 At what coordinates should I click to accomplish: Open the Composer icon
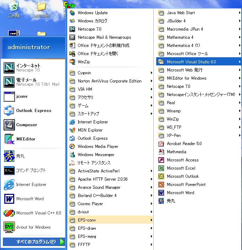(9, 125)
